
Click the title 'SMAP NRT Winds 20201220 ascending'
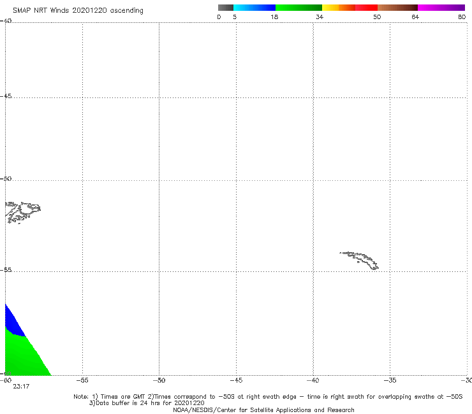[78, 10]
